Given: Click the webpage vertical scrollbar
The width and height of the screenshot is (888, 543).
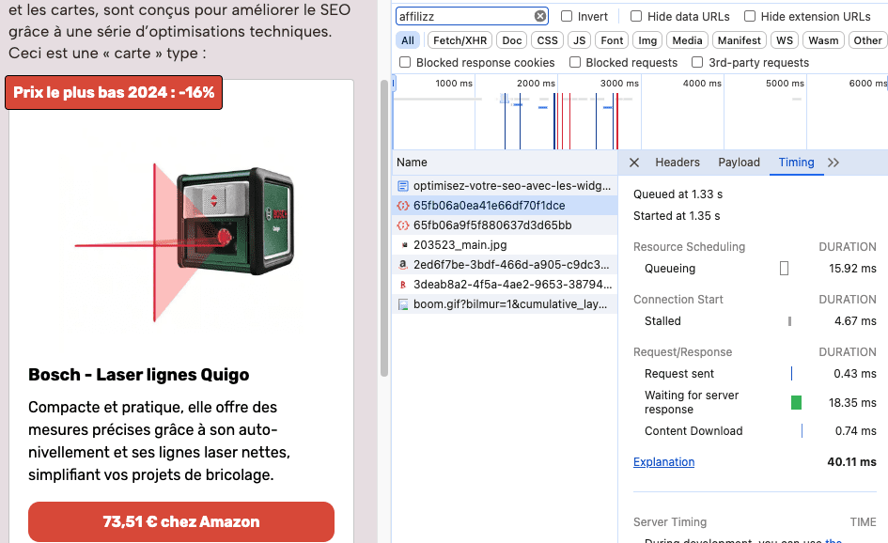Looking at the screenshot, I should (384, 227).
